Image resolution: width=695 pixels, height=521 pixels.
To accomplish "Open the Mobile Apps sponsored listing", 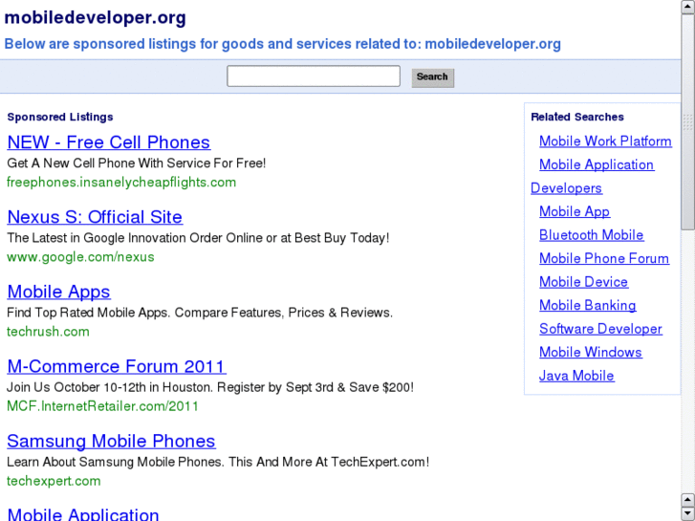I will click(x=58, y=292).
